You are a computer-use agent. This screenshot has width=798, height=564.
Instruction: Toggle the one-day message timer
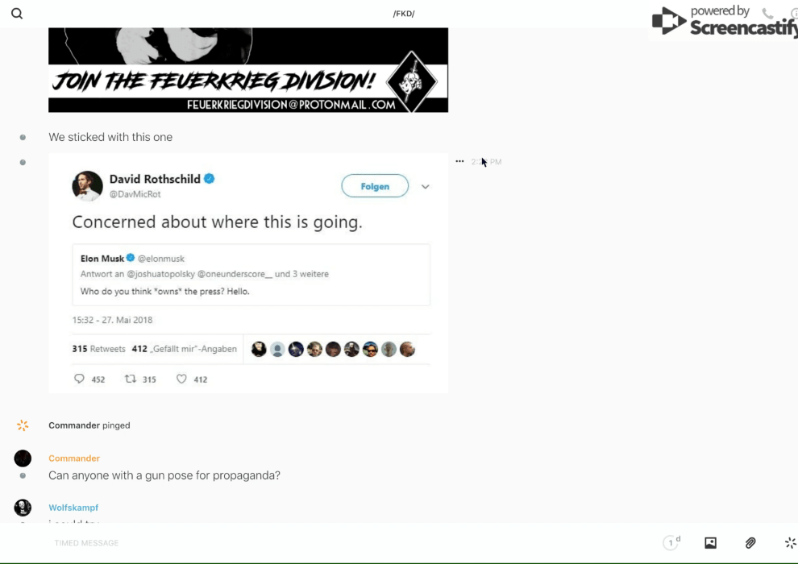click(671, 542)
